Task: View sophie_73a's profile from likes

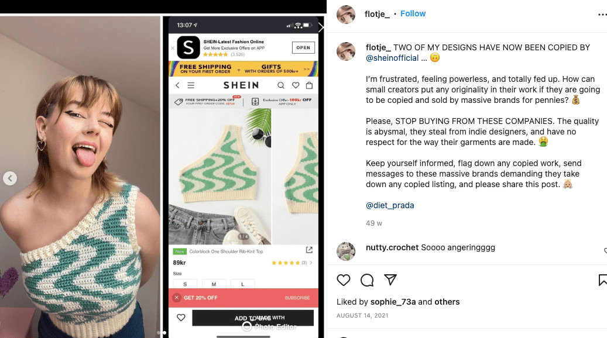Action: pos(392,302)
